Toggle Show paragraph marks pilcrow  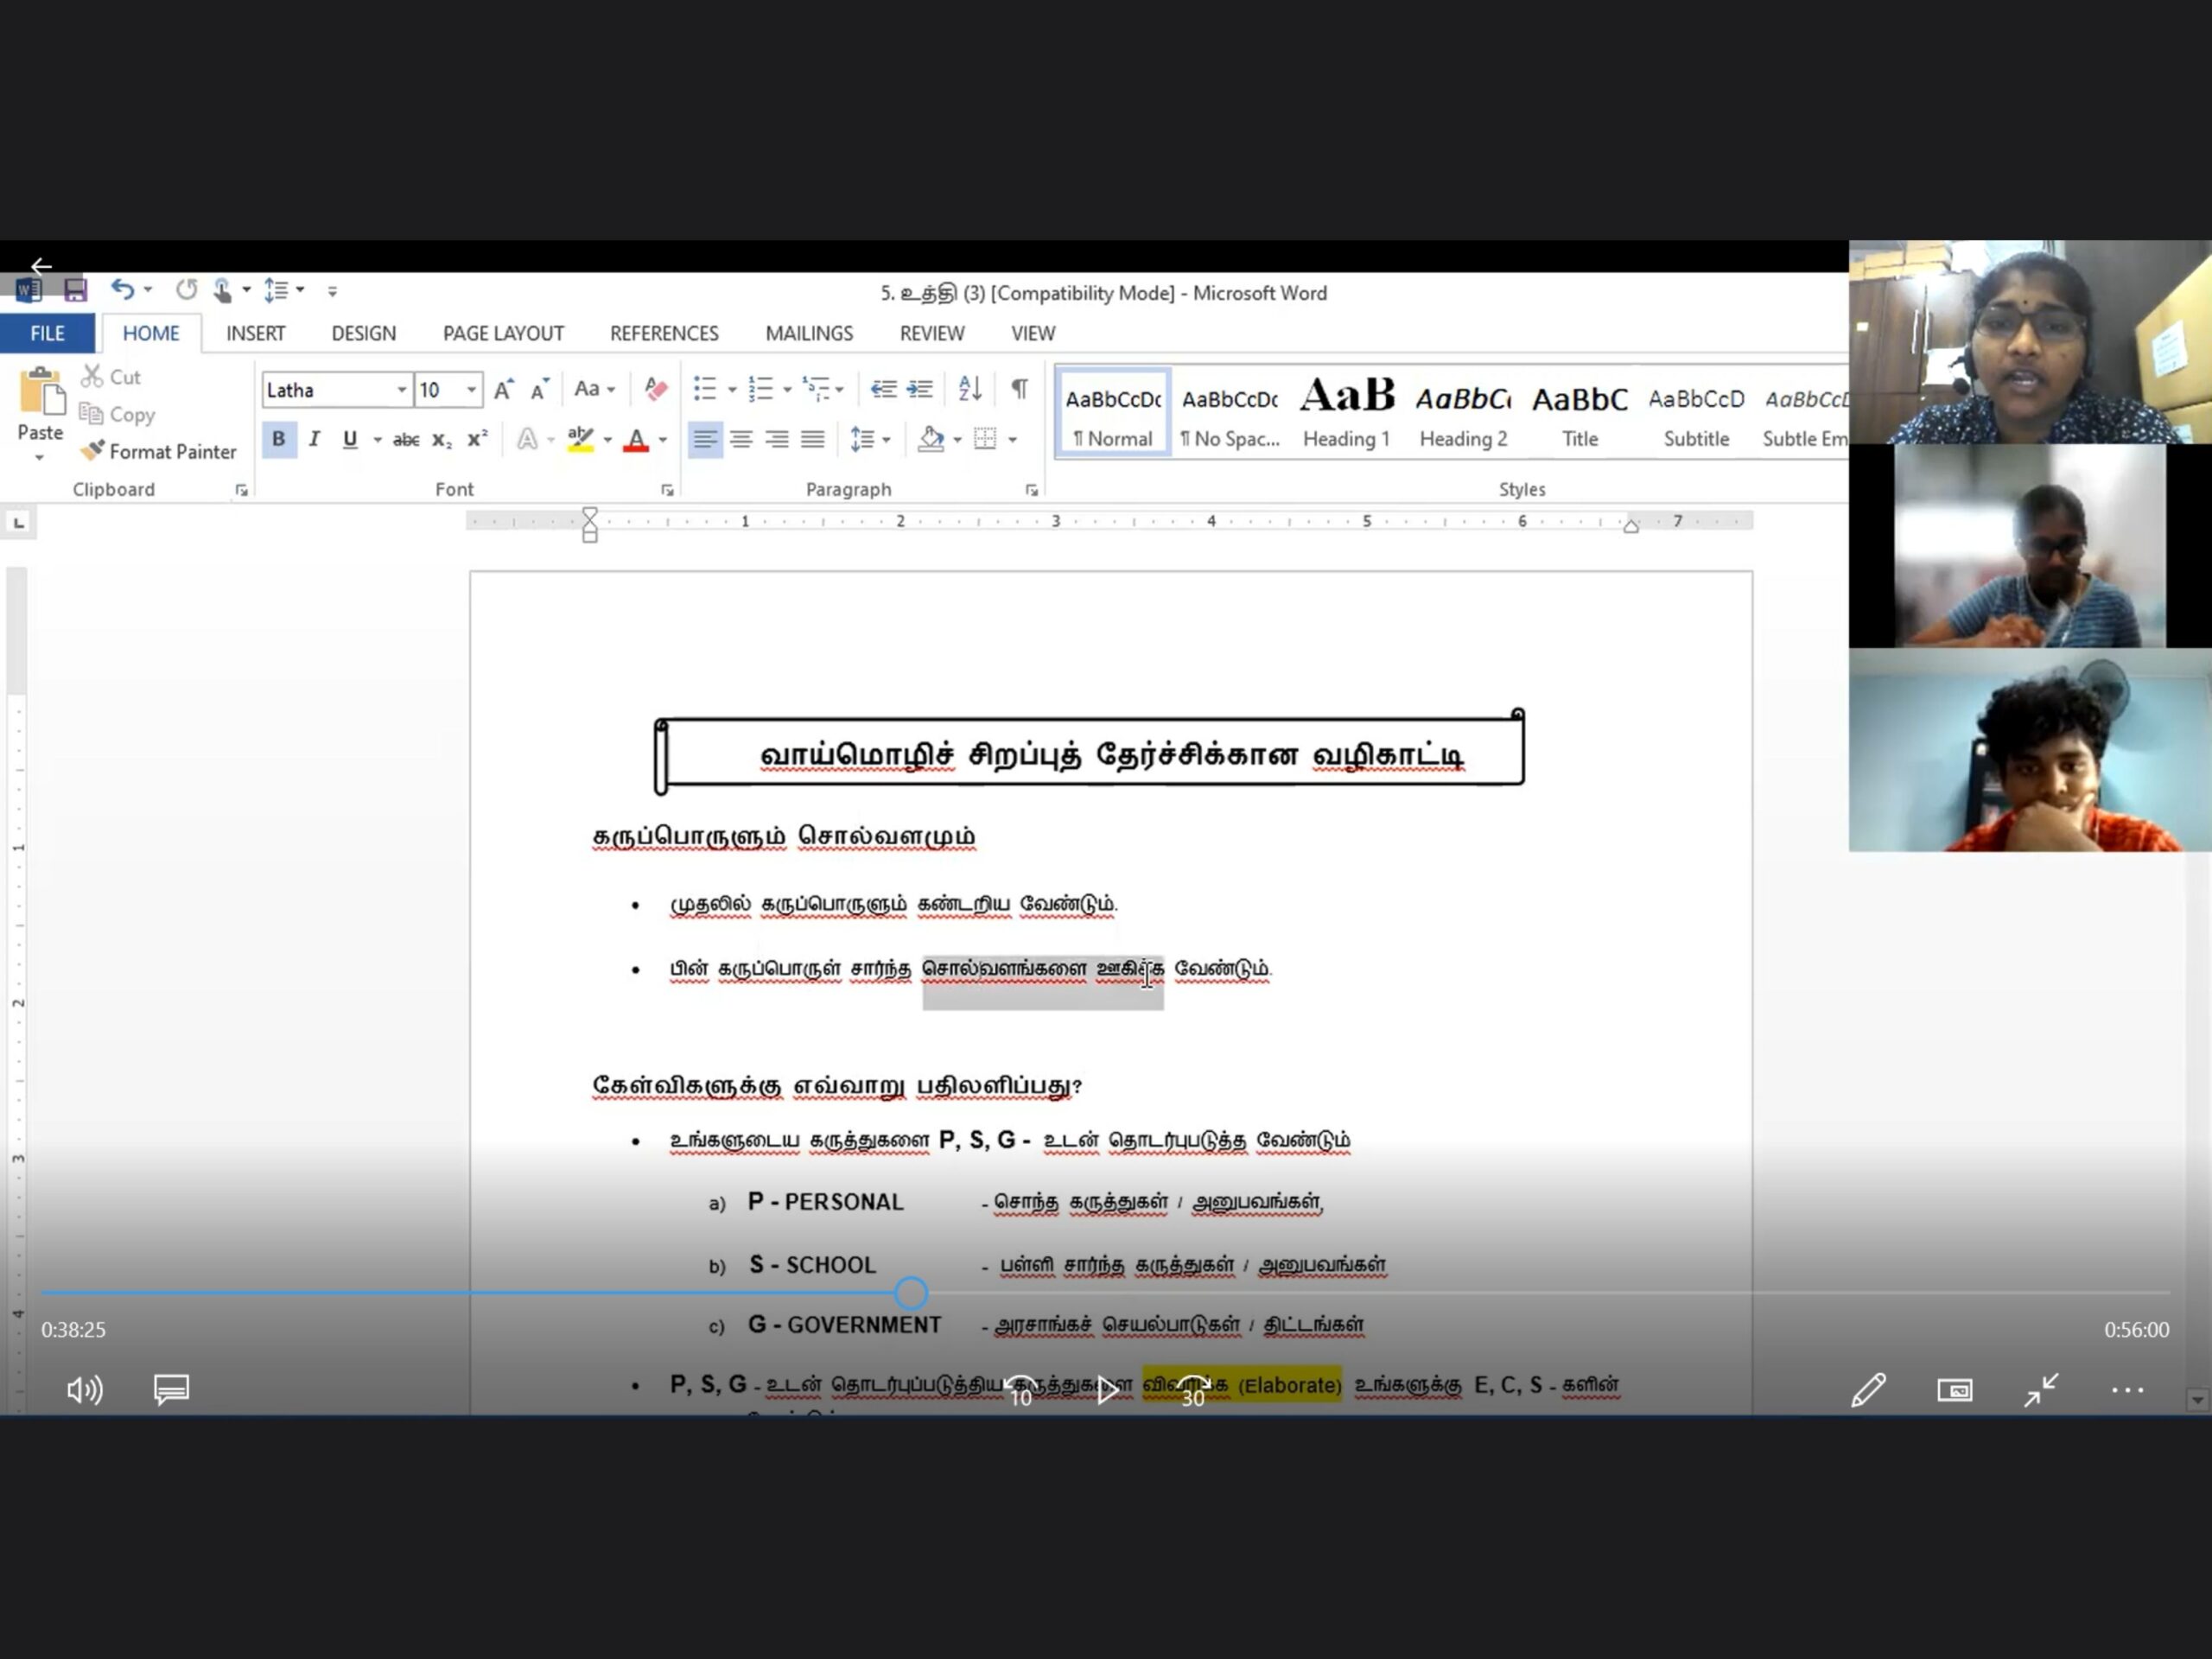(1019, 389)
